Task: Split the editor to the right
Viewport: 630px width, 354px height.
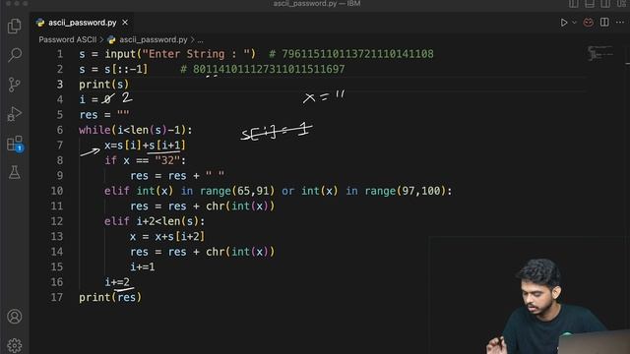Action: [604, 23]
